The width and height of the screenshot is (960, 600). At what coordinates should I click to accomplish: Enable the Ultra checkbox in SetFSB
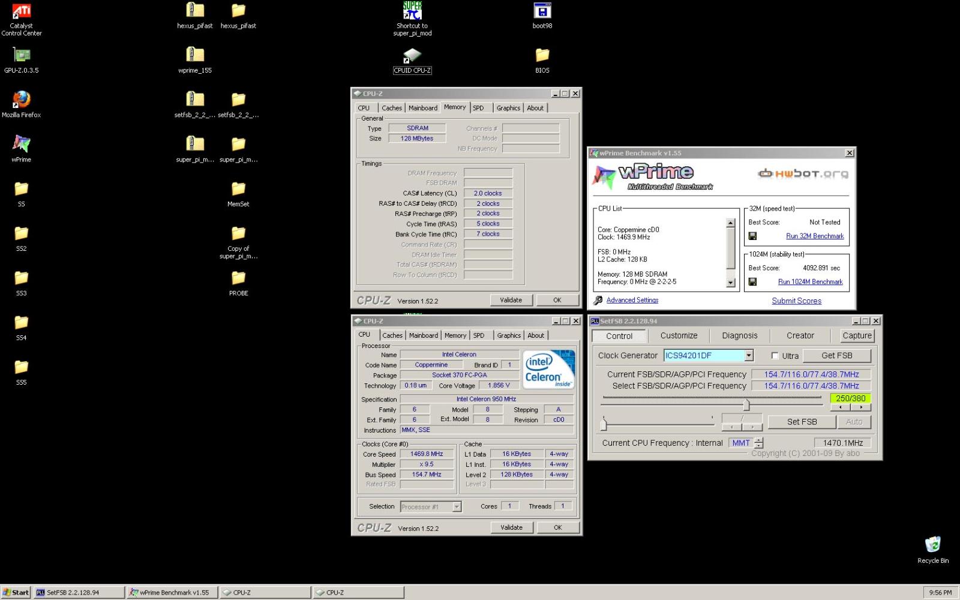pyautogui.click(x=775, y=356)
